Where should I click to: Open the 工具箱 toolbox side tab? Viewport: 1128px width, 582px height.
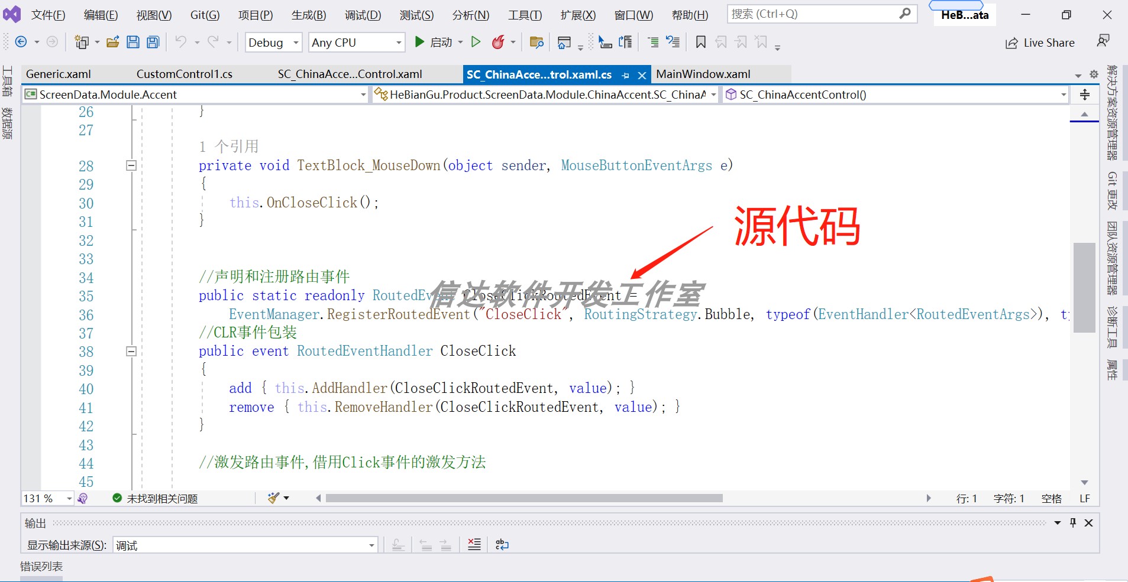7,82
